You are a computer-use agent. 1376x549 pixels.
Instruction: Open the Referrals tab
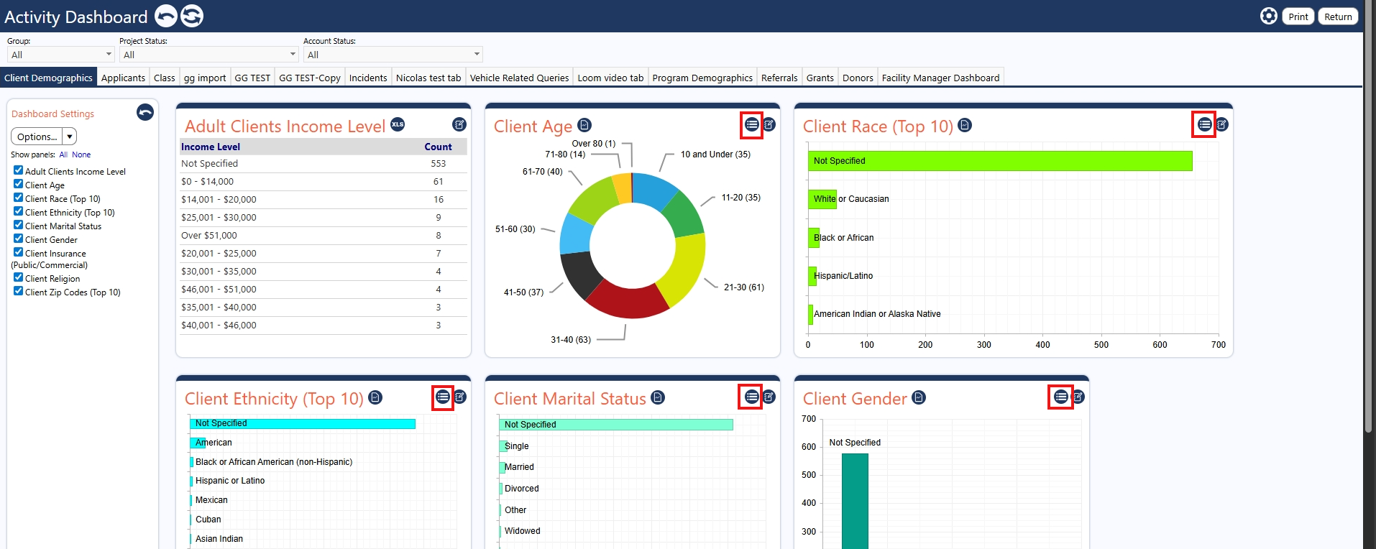779,78
